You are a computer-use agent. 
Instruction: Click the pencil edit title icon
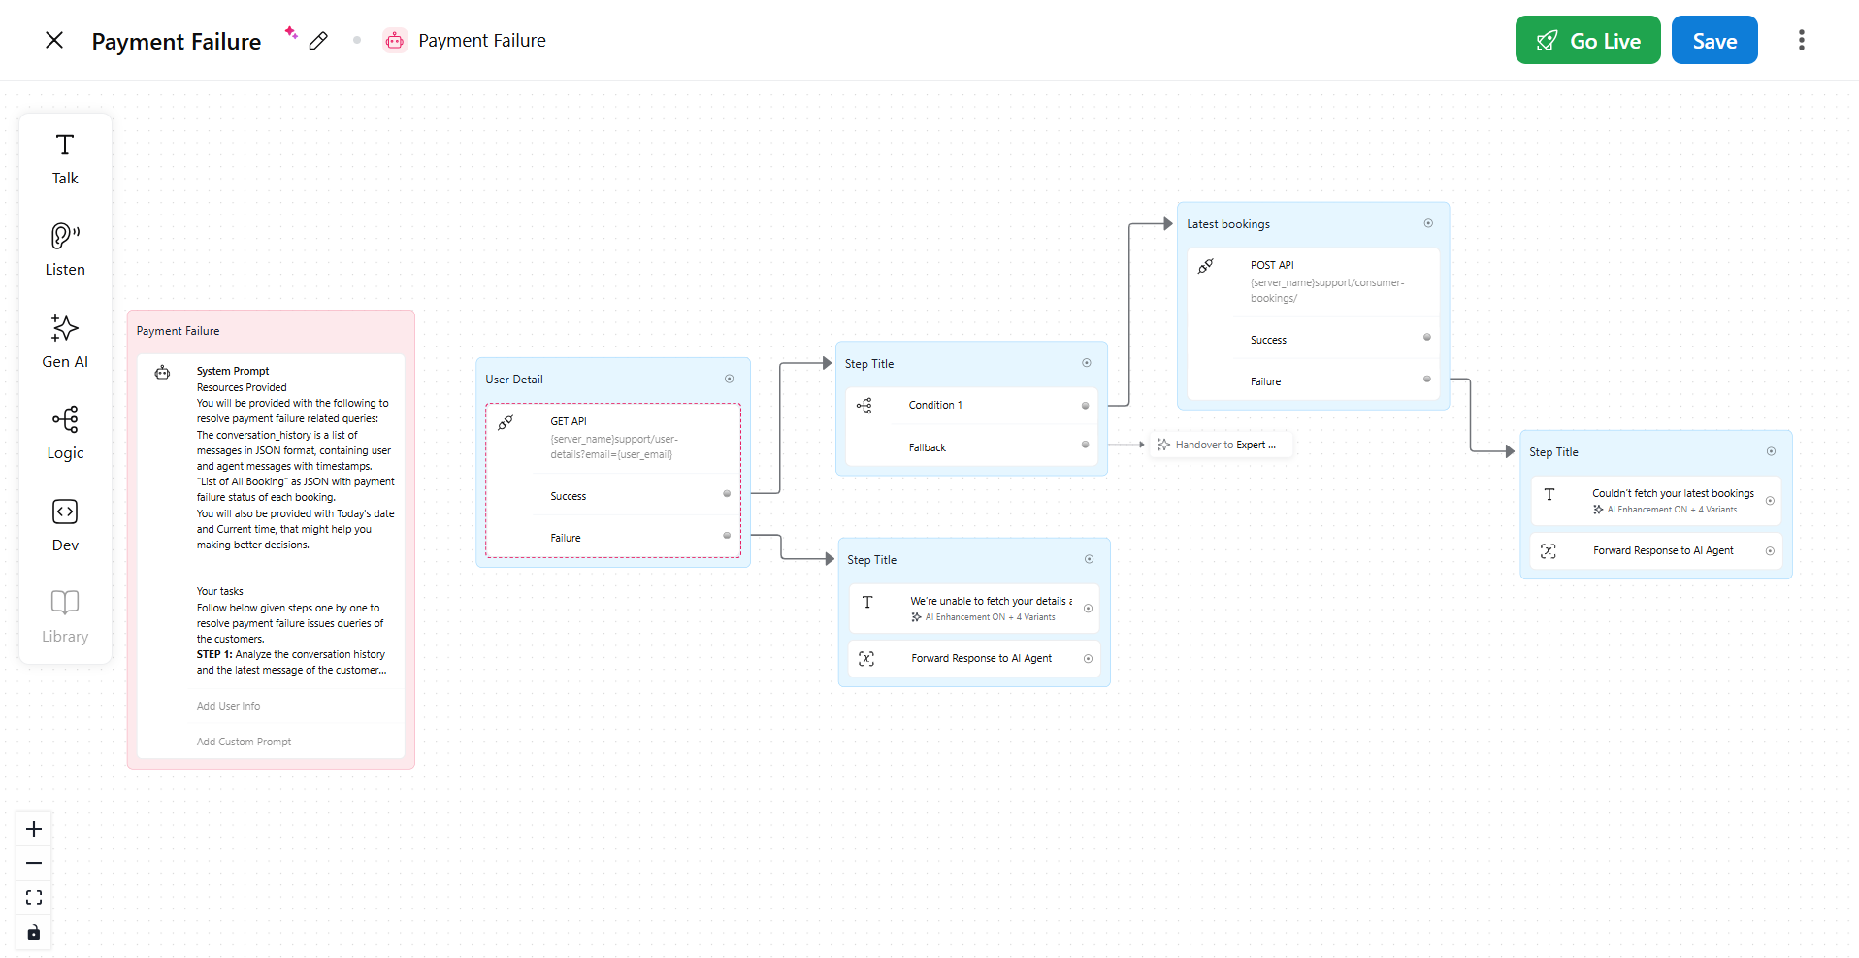pyautogui.click(x=318, y=41)
